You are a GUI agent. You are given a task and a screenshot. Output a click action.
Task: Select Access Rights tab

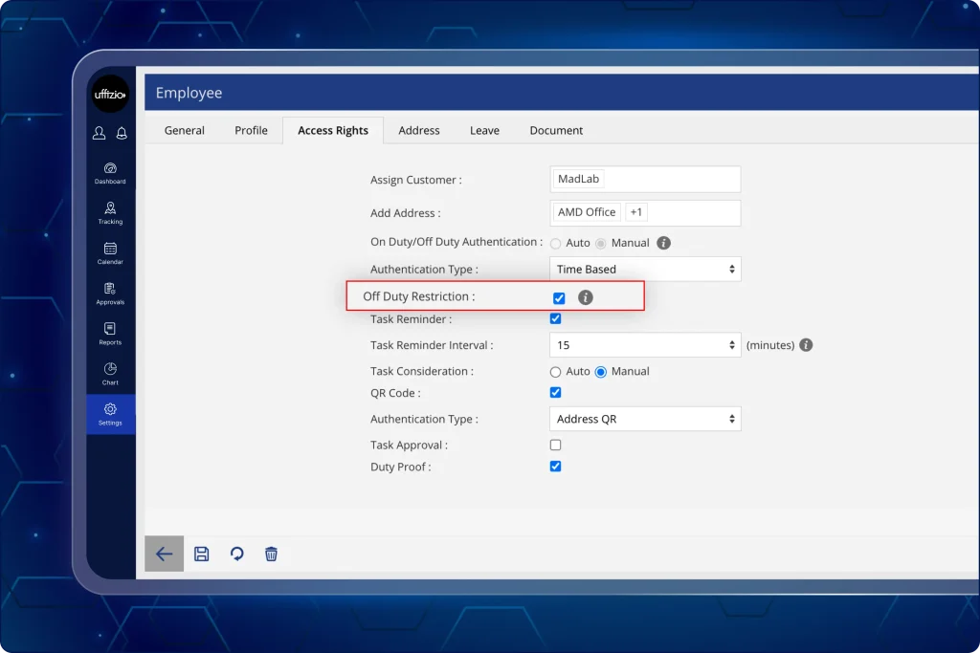pyautogui.click(x=333, y=130)
